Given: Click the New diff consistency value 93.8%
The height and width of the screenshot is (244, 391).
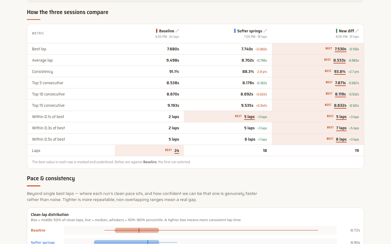Looking at the screenshot, I should point(340,71).
